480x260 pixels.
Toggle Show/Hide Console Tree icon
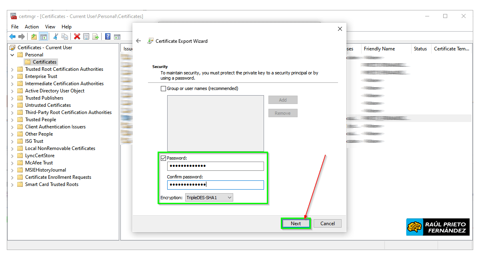tap(44, 37)
